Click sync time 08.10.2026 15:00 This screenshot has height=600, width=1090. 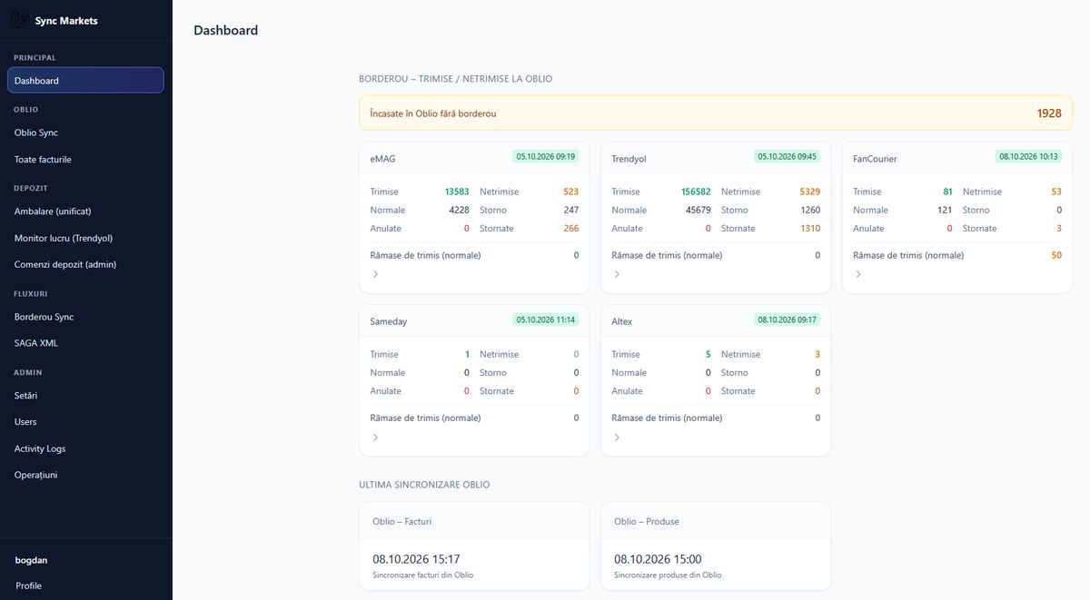[658, 559]
